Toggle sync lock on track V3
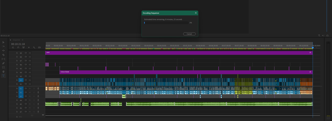 25,76
